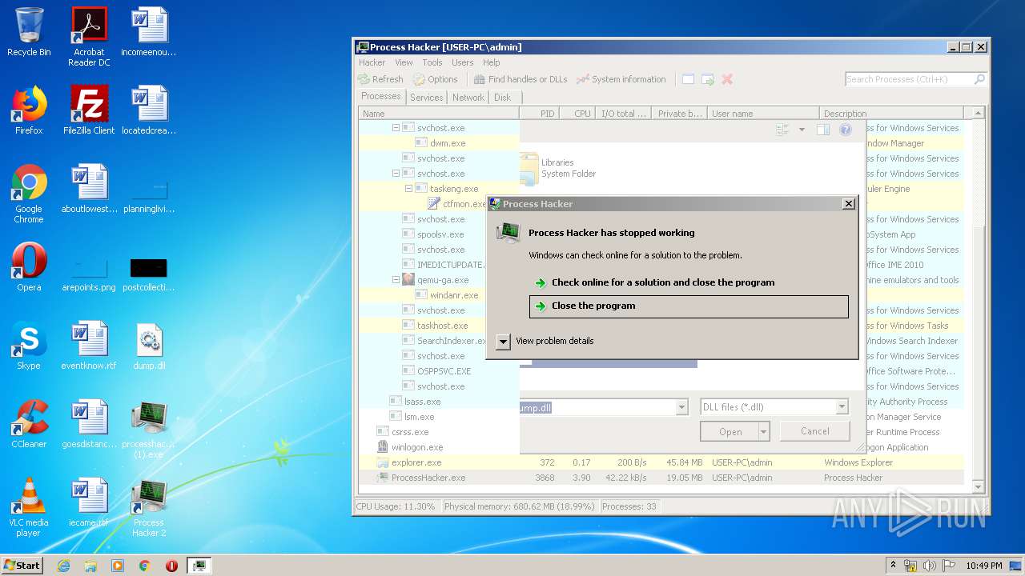This screenshot has height=576, width=1025.
Task: Collapse svchost.exe node above taskeng.exe
Action: [x=396, y=174]
